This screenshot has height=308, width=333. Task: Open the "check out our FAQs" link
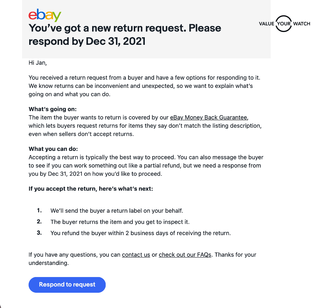[185, 255]
